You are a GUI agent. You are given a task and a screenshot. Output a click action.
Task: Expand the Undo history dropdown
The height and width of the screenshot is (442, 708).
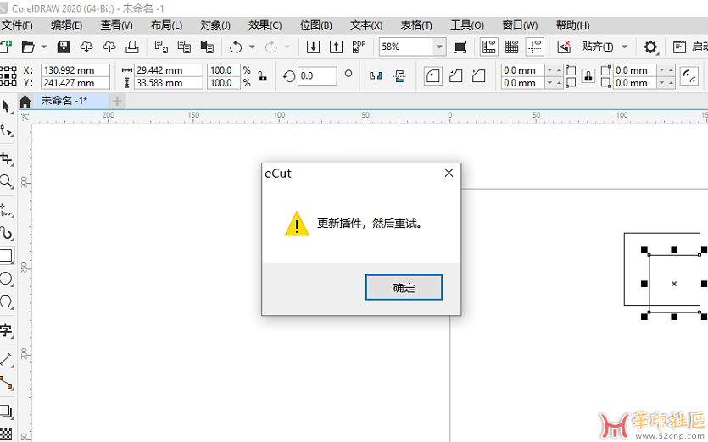252,47
